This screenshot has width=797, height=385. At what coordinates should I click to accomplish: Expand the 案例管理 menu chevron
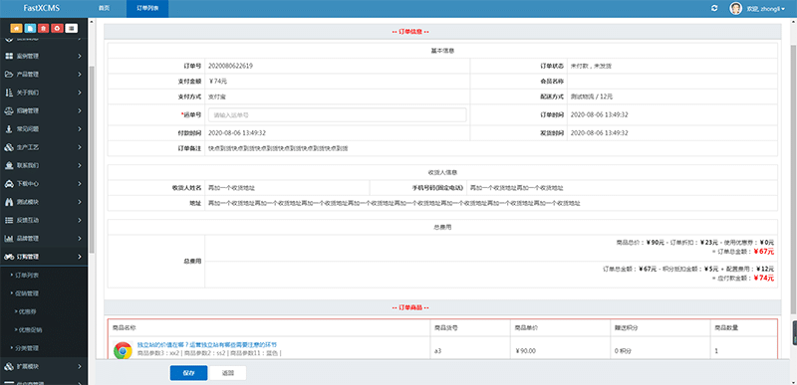point(80,56)
